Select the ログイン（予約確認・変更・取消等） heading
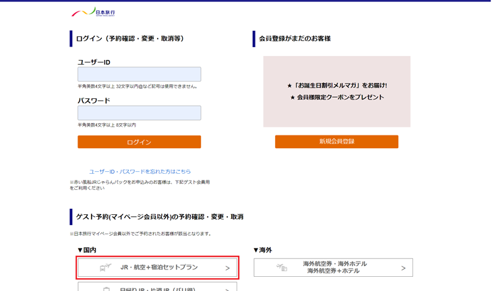Image resolution: width=492 pixels, height=291 pixels. point(130,38)
